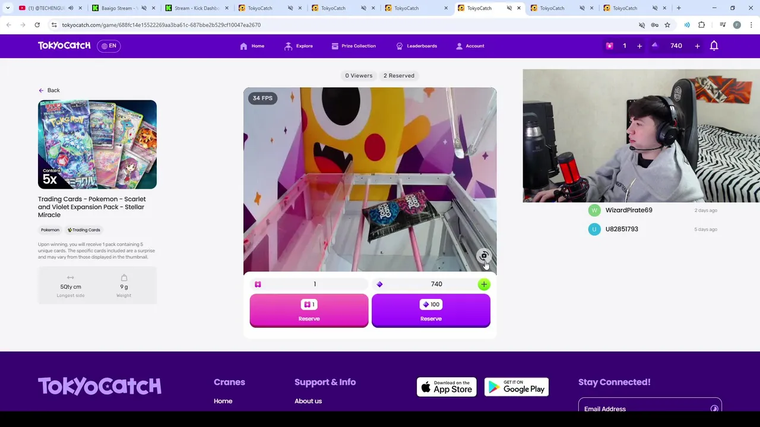Add gems with the header plus beside 740
760x427 pixels.
click(x=697, y=46)
